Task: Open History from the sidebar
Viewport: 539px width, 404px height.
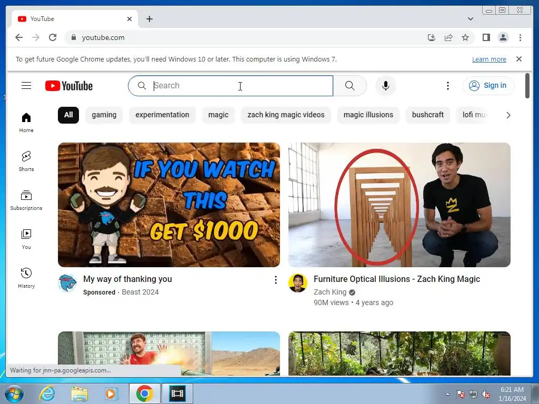Action: point(26,278)
